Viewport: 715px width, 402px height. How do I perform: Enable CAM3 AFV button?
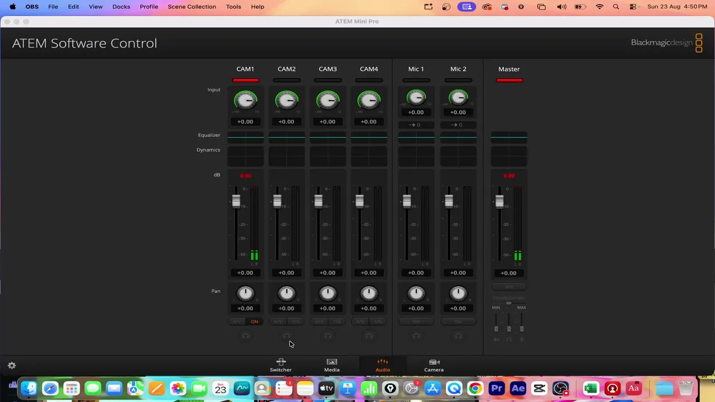(320, 322)
